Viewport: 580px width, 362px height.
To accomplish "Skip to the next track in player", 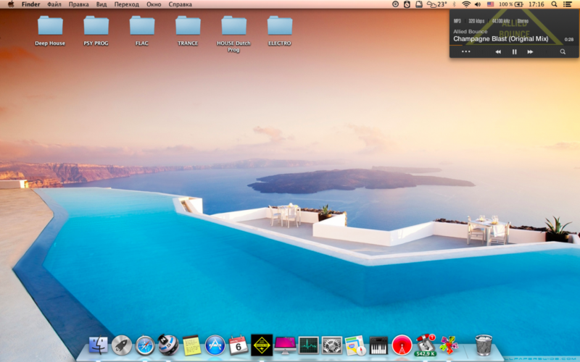I will pyautogui.click(x=531, y=52).
